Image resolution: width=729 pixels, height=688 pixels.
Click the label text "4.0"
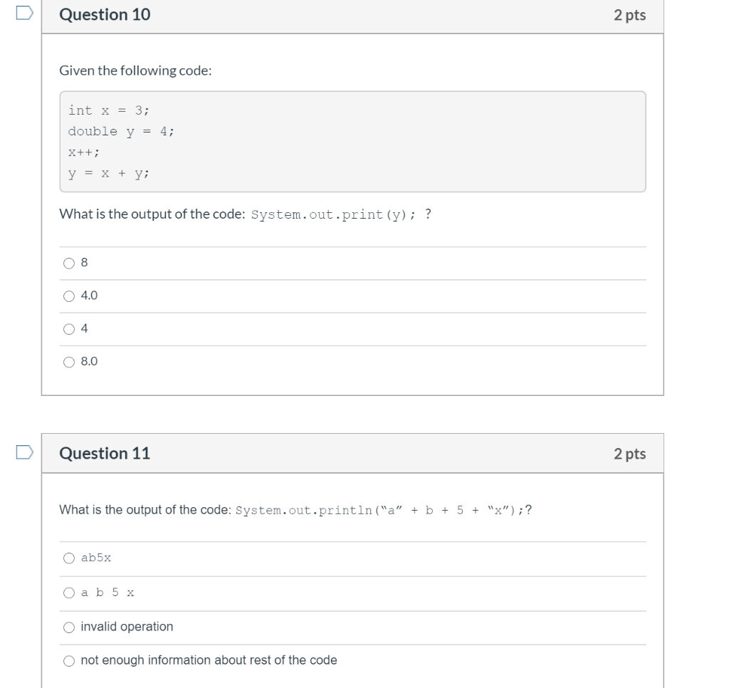[x=87, y=296]
